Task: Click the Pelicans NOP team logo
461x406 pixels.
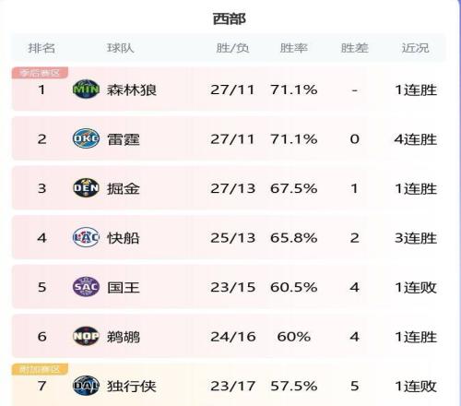Action: 86,336
